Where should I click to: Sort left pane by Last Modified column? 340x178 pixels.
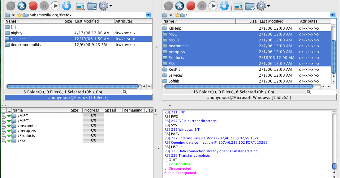click(x=94, y=21)
